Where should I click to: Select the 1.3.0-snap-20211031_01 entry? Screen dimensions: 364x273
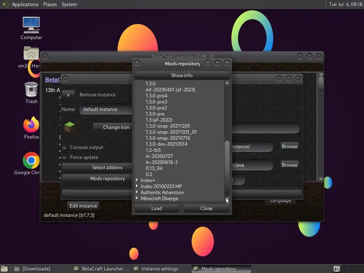[x=171, y=132]
